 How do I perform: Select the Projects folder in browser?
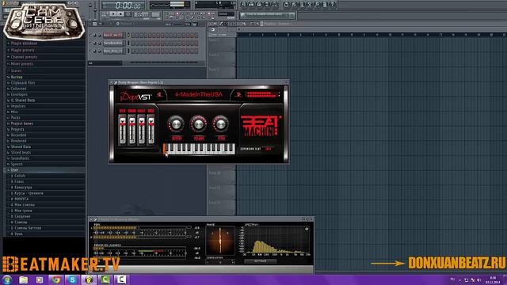pos(17,129)
